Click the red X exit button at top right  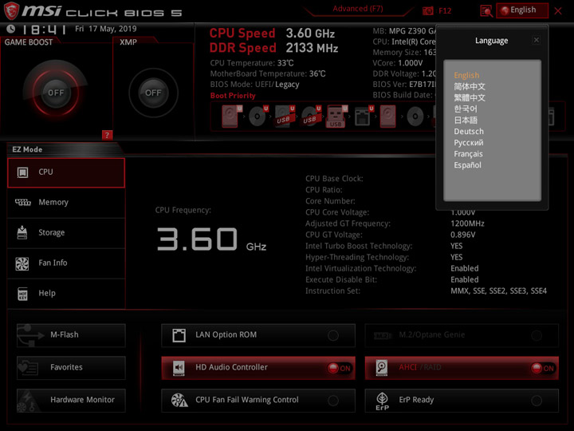coord(558,11)
